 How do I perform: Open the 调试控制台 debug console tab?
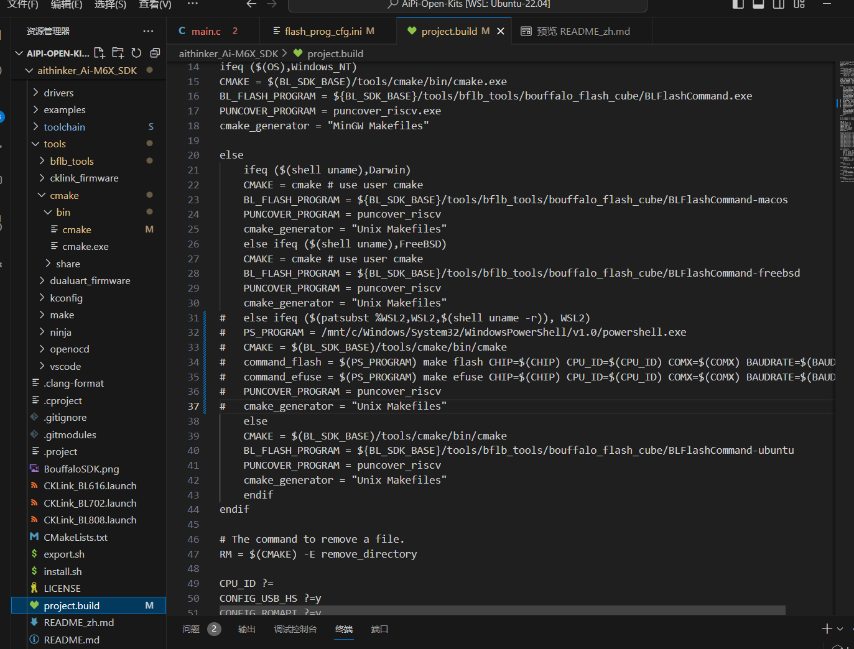[x=295, y=629]
